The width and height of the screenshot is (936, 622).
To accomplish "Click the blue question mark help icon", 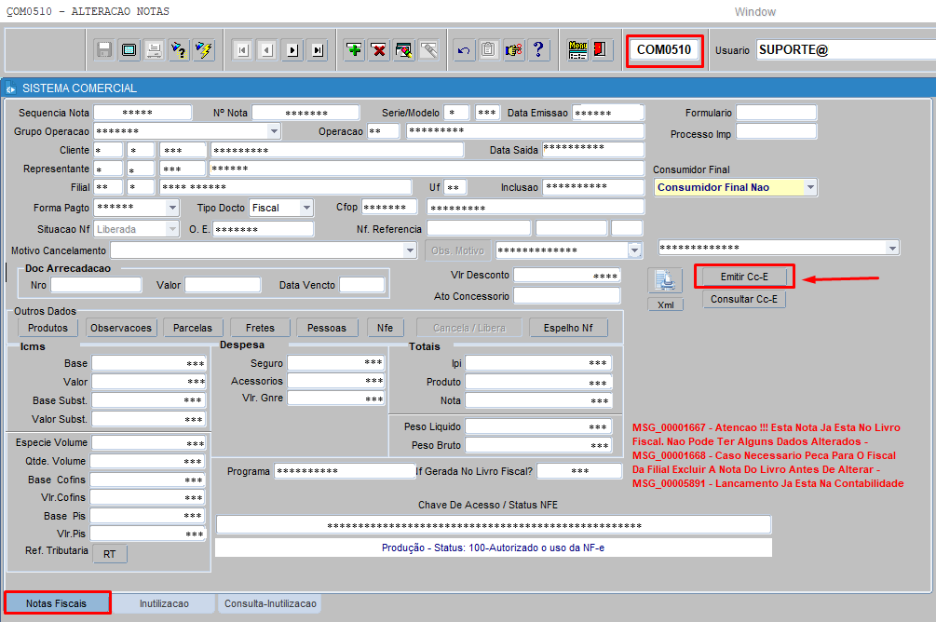I will pyautogui.click(x=537, y=50).
